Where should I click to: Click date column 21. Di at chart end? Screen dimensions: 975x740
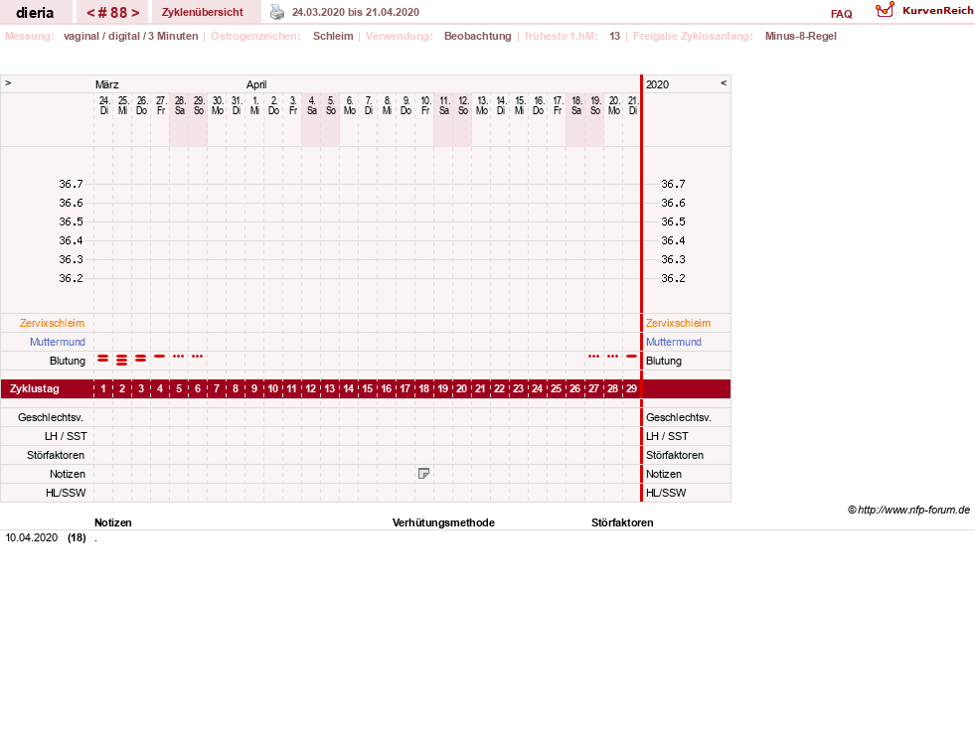632,105
